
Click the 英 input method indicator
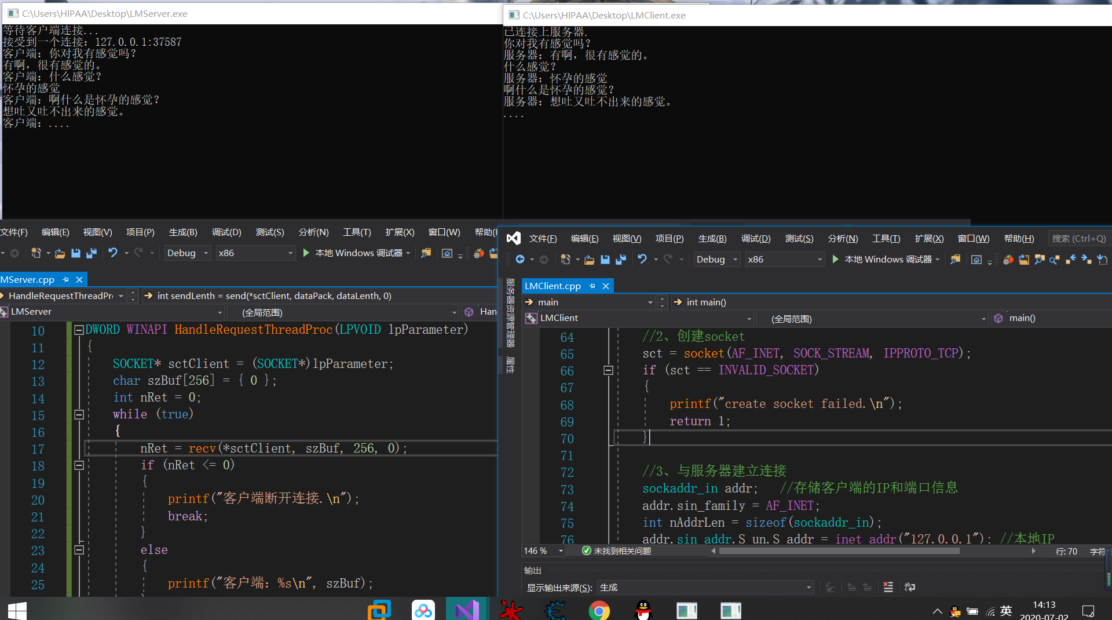[1006, 611]
